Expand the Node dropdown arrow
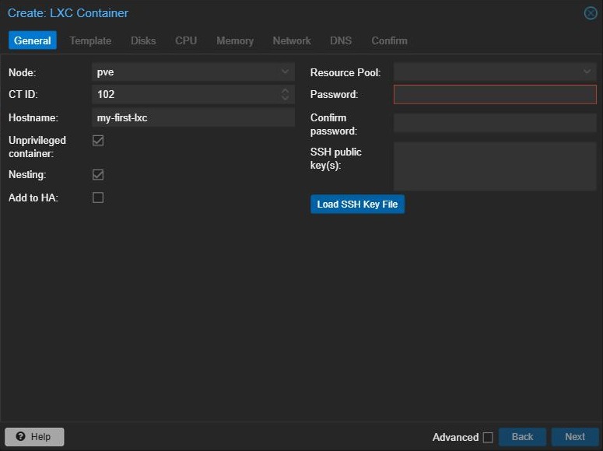Screen dimensions: 603x451 click(x=285, y=72)
